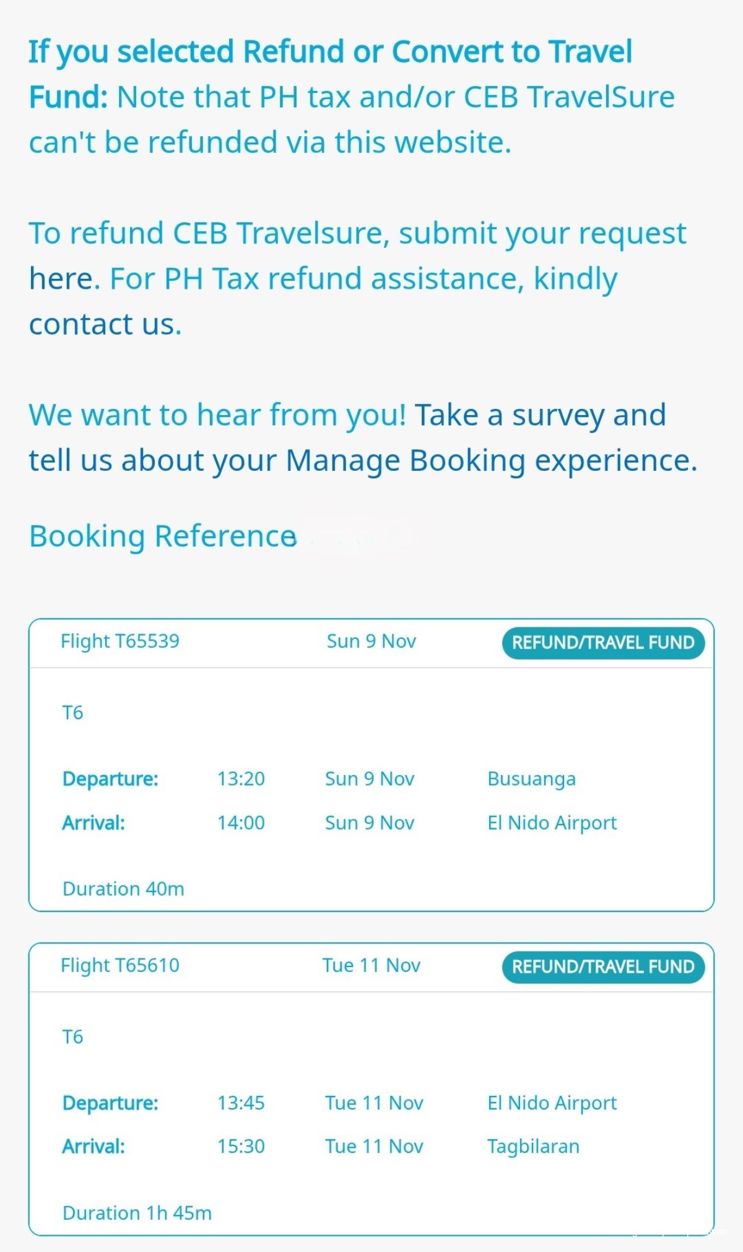Click the 13:45 departure time
Viewport: 743px width, 1252px height.
(x=241, y=1103)
